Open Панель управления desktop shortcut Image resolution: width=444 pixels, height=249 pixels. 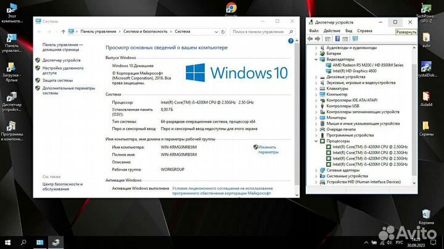(12, 43)
